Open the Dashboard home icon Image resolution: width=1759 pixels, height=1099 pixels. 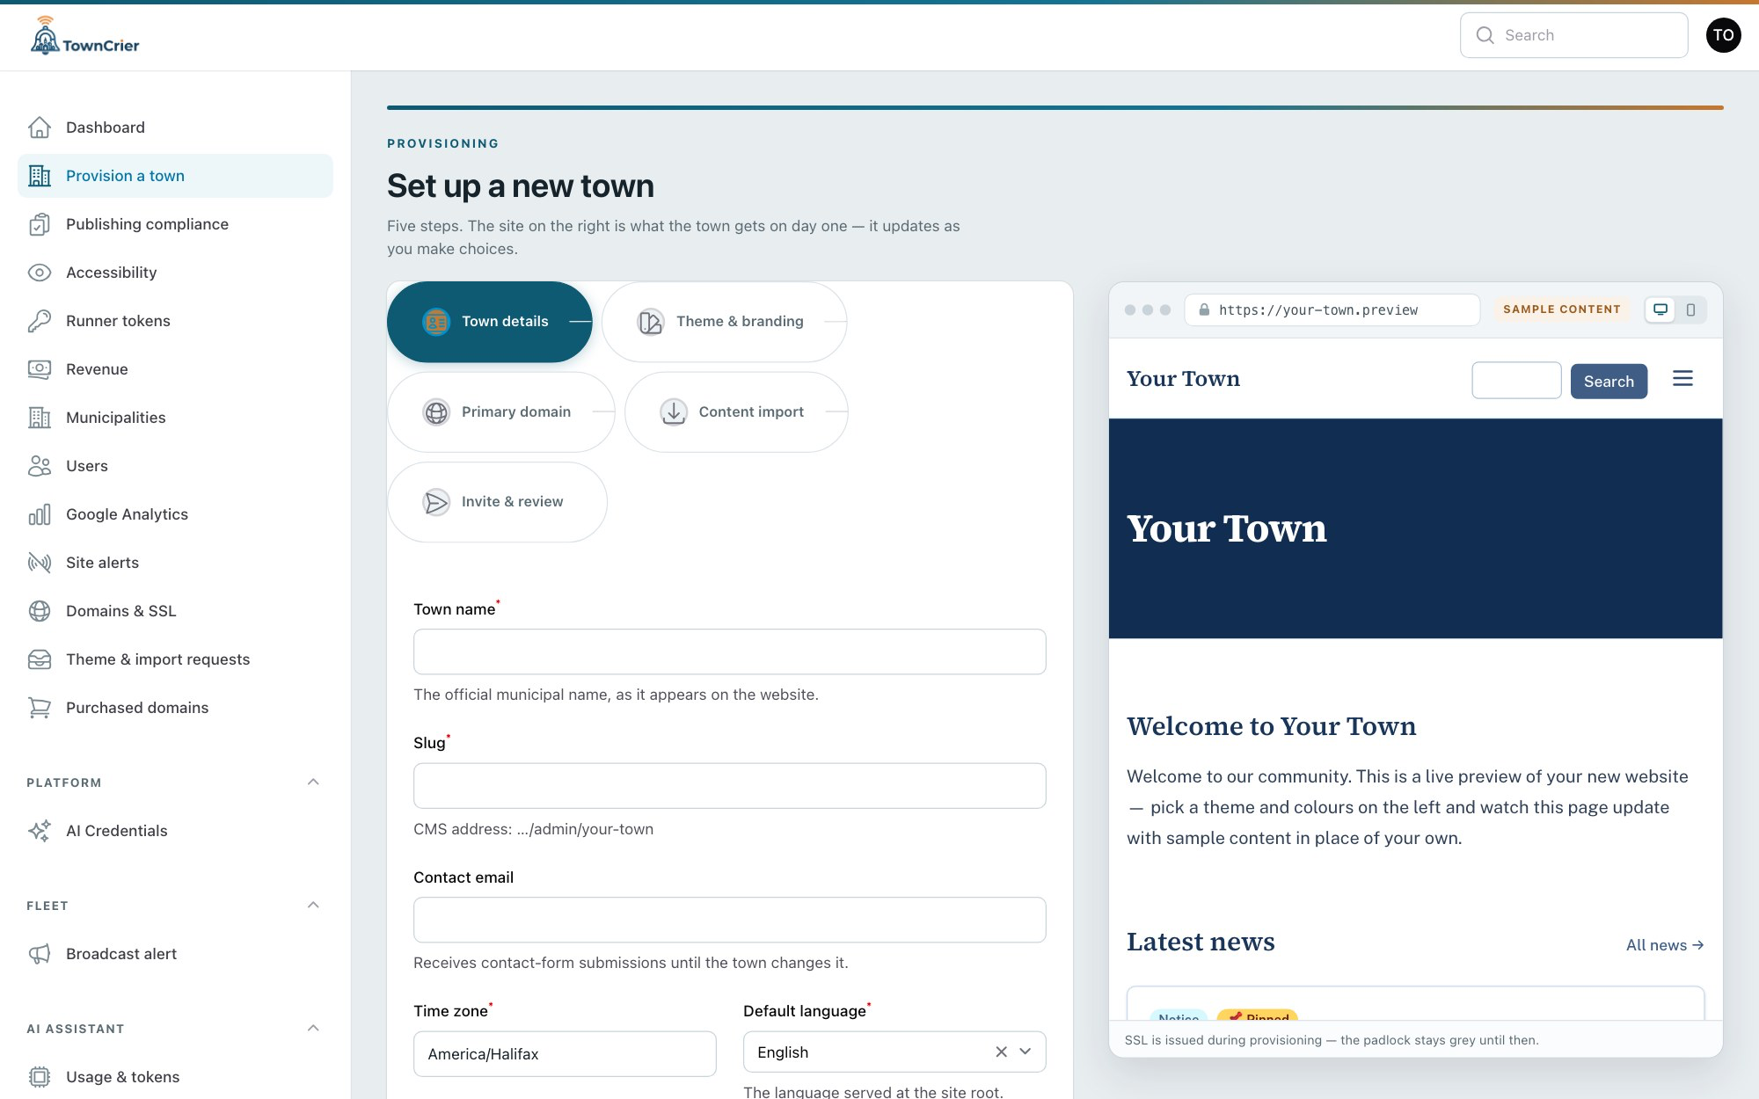[40, 127]
